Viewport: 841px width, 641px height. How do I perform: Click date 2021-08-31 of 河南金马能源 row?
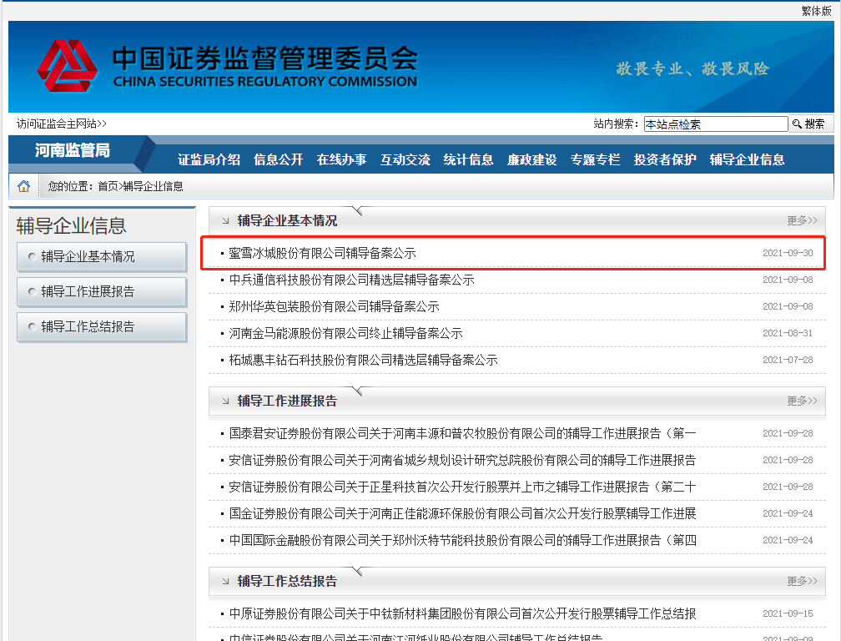point(788,333)
